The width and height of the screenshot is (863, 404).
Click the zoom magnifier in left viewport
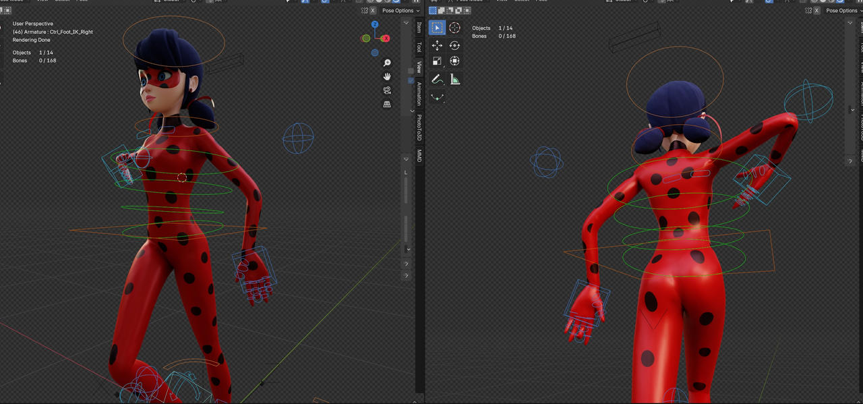(x=387, y=63)
